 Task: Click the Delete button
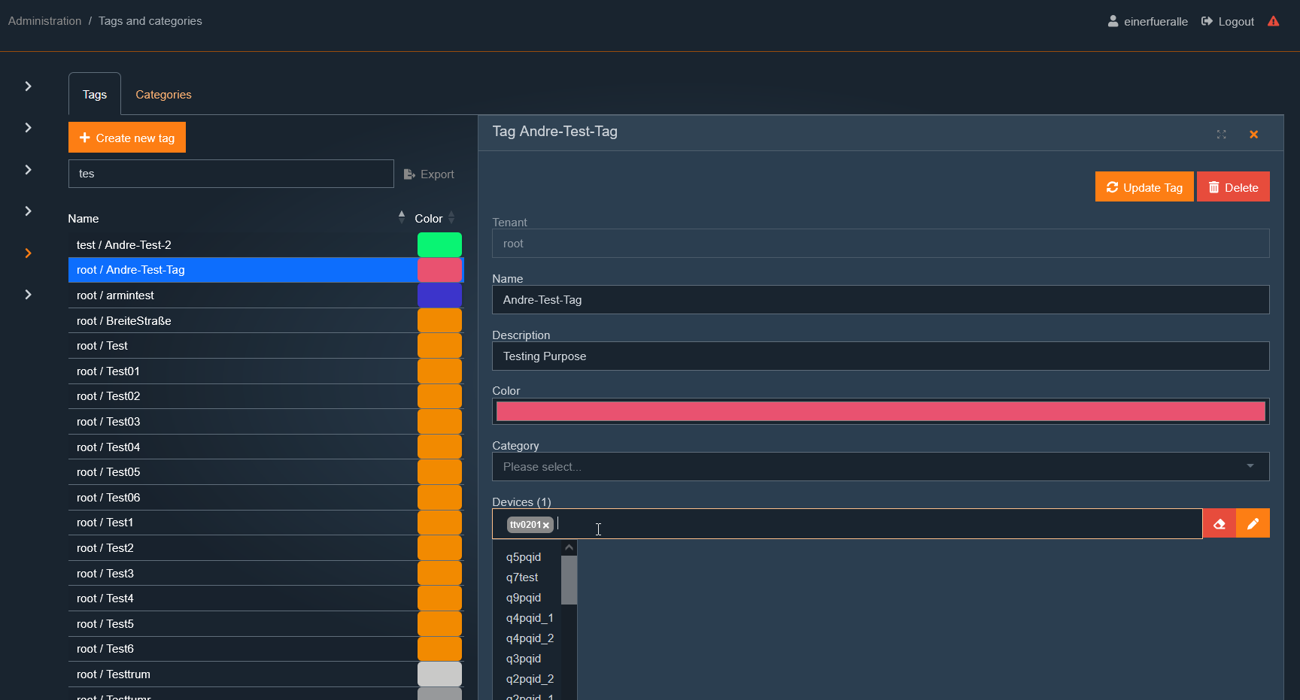tap(1232, 187)
